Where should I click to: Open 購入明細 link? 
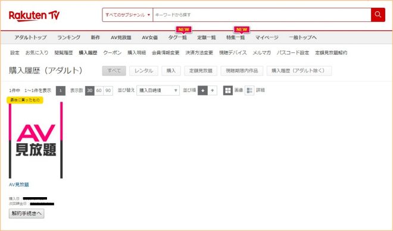(136, 53)
